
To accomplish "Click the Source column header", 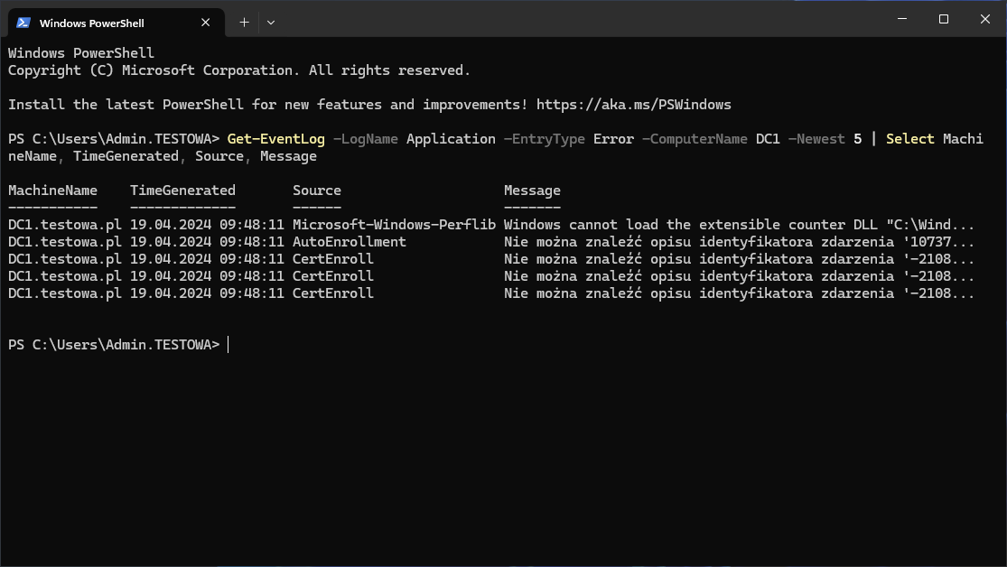I will pos(316,191).
